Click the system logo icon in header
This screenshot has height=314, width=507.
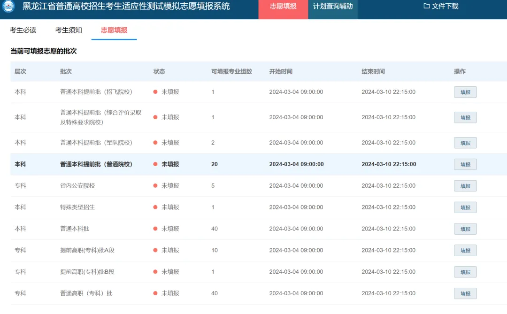click(x=9, y=7)
